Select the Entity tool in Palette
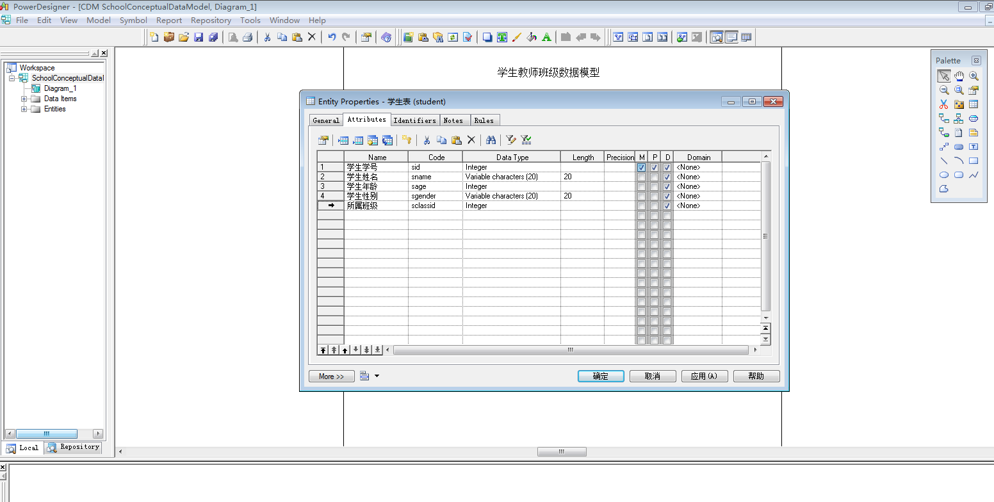Screen dimensions: 994x502 [974, 104]
